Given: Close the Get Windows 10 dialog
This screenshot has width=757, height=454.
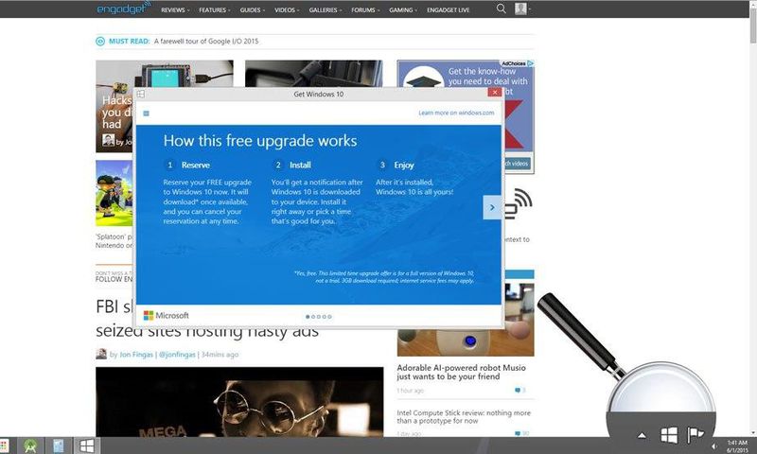Looking at the screenshot, I should point(494,92).
